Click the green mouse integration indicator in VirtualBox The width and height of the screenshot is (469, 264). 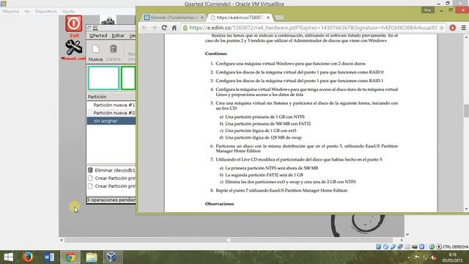[x=432, y=246]
